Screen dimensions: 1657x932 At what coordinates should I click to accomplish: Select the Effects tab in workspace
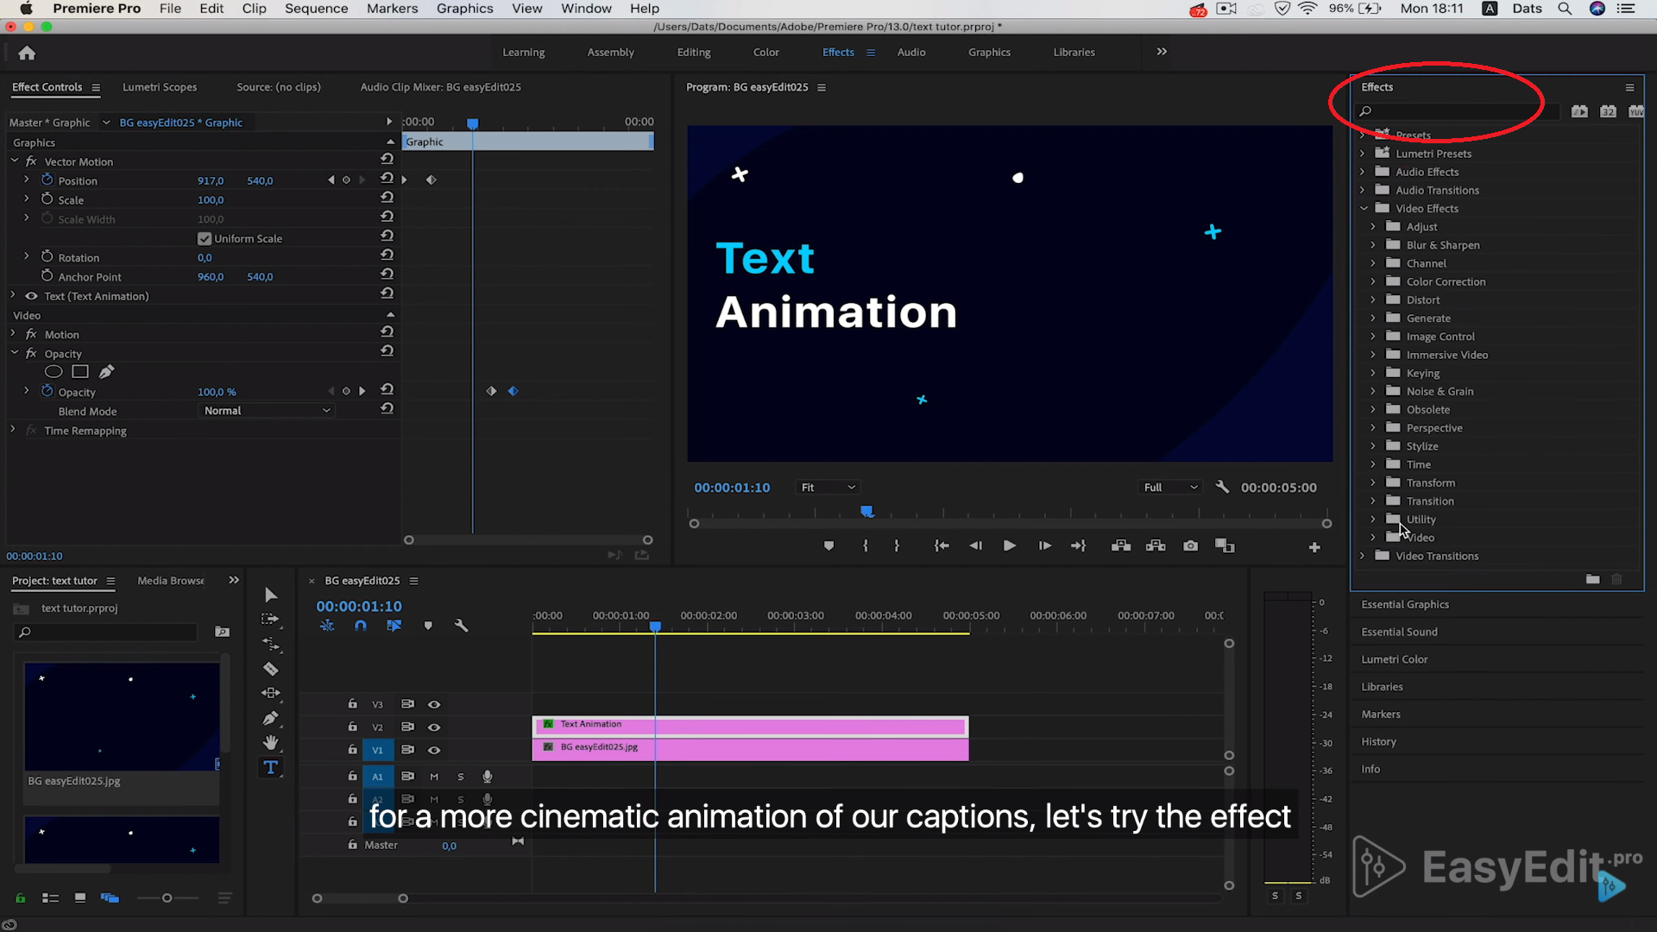(838, 51)
